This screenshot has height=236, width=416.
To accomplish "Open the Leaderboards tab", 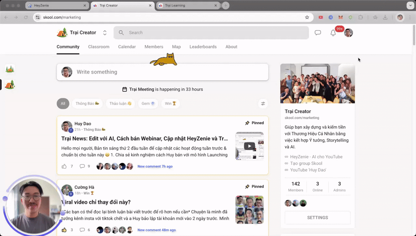I will pyautogui.click(x=203, y=47).
